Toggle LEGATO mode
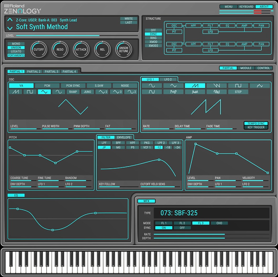Viewport: 278px width, 277px height. tap(16, 52)
